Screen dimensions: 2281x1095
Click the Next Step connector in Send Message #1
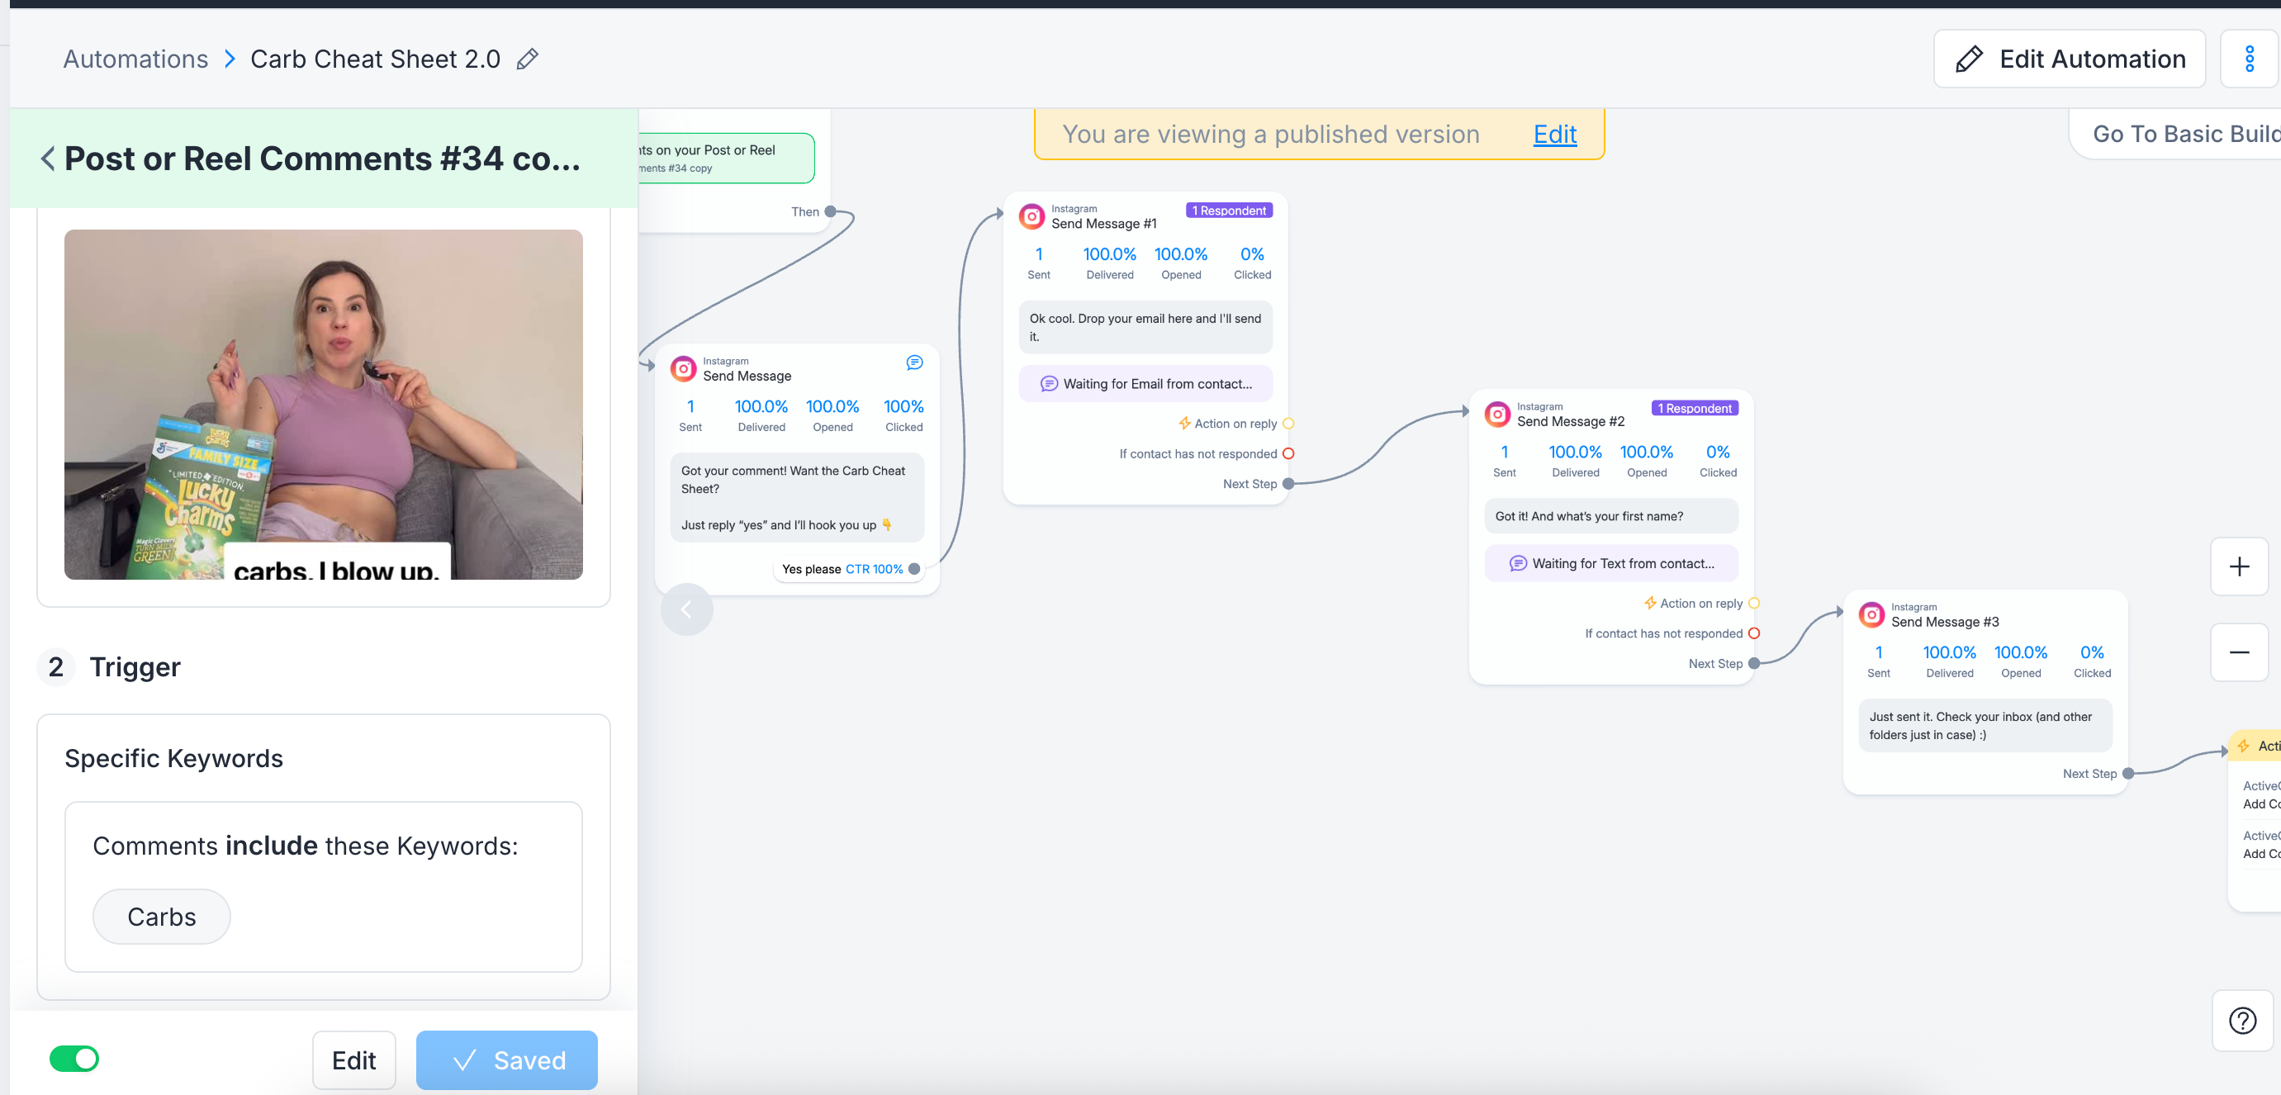coord(1288,484)
